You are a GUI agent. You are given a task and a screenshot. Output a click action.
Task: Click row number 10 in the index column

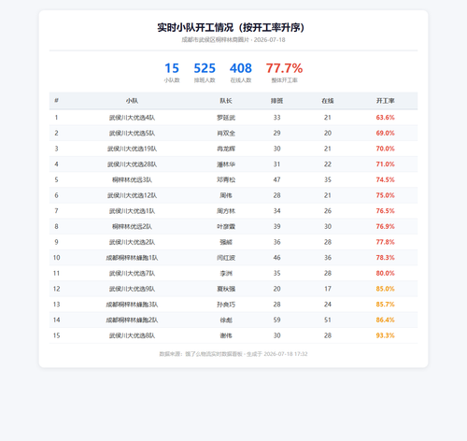(56, 258)
